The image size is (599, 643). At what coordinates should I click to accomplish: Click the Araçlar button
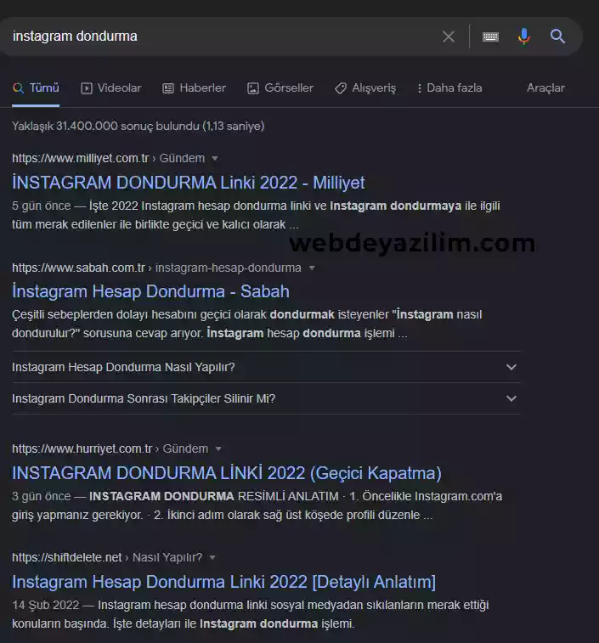[x=545, y=87]
